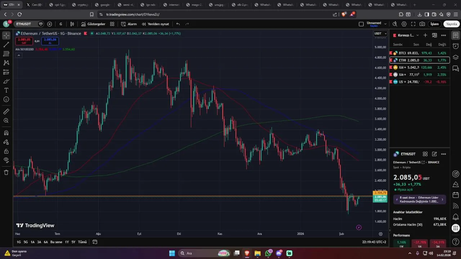Screen dimensions: 461x259
Task: Select the 6A time range
Action: tap(46, 242)
